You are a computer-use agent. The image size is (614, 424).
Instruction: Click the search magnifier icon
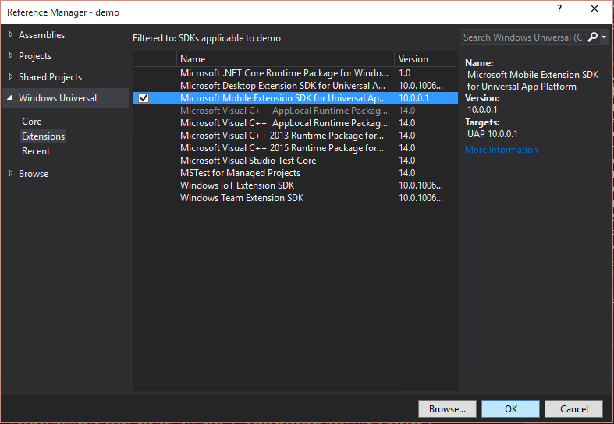(593, 37)
